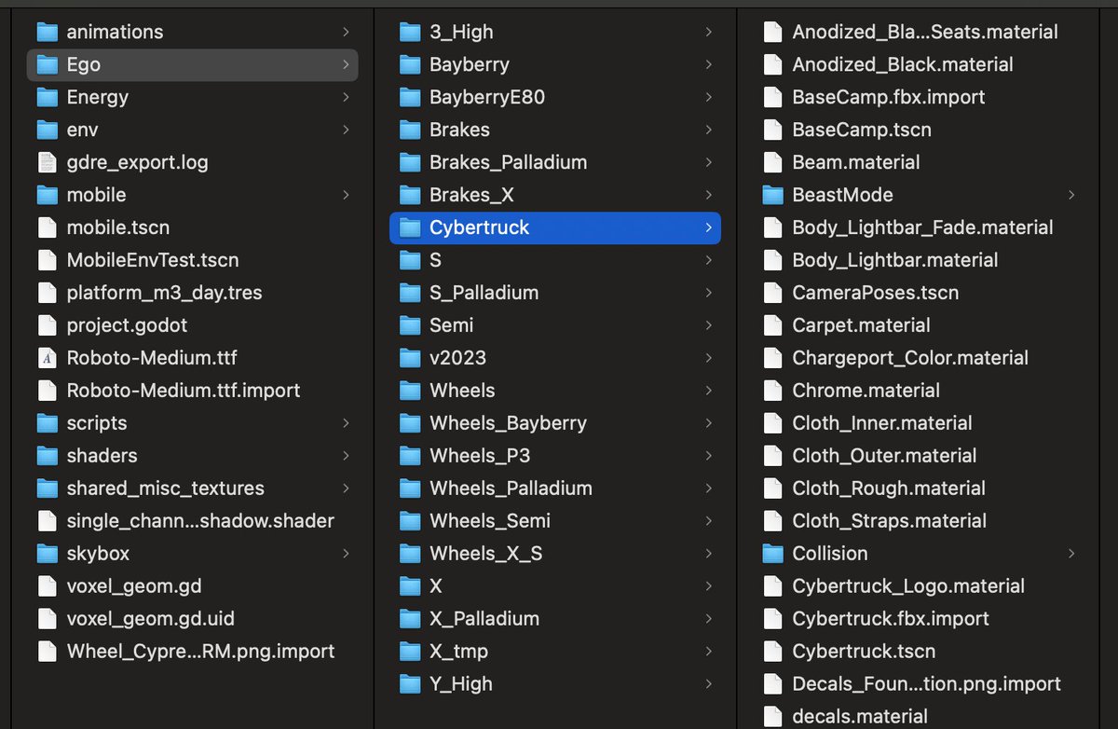Click the Brakes_Palladium folder icon

(x=410, y=162)
